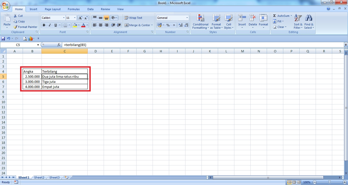Open the General number format dropdown
This screenshot has height=185, width=348.
[187, 18]
